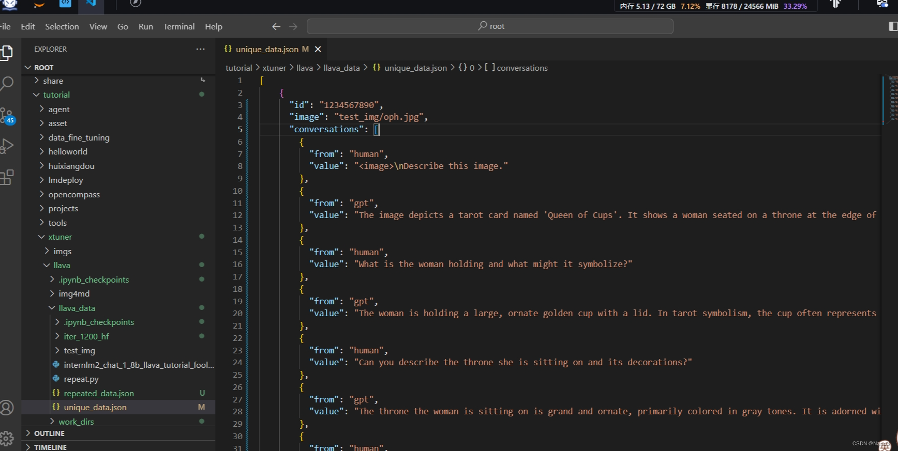Screen dimensions: 898x451
Task: Collapse the ROOT workspace section
Action: [x=118, y=68]
